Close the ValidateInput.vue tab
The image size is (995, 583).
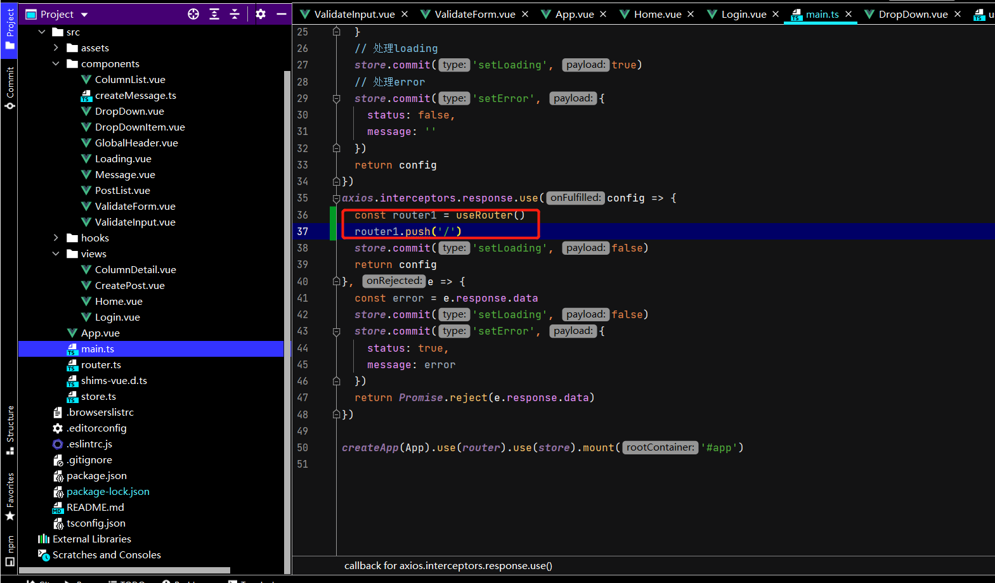(405, 14)
